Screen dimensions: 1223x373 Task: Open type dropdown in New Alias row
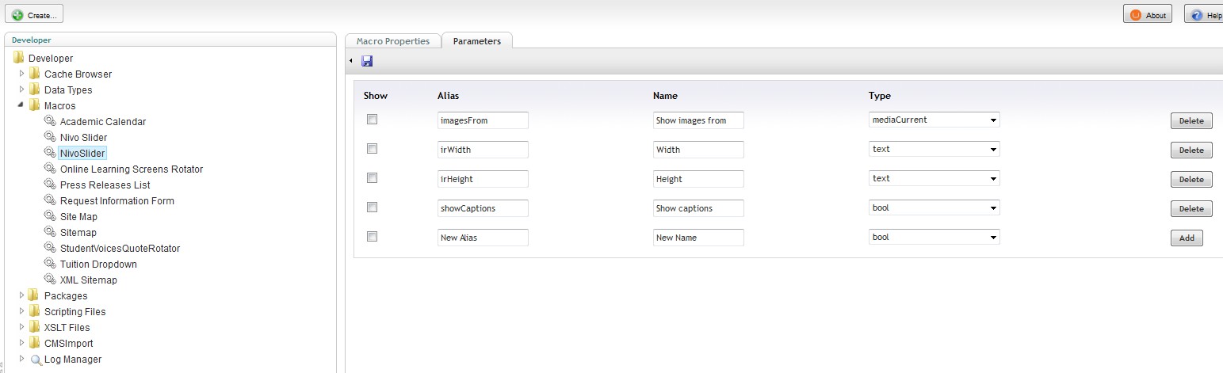(x=934, y=237)
